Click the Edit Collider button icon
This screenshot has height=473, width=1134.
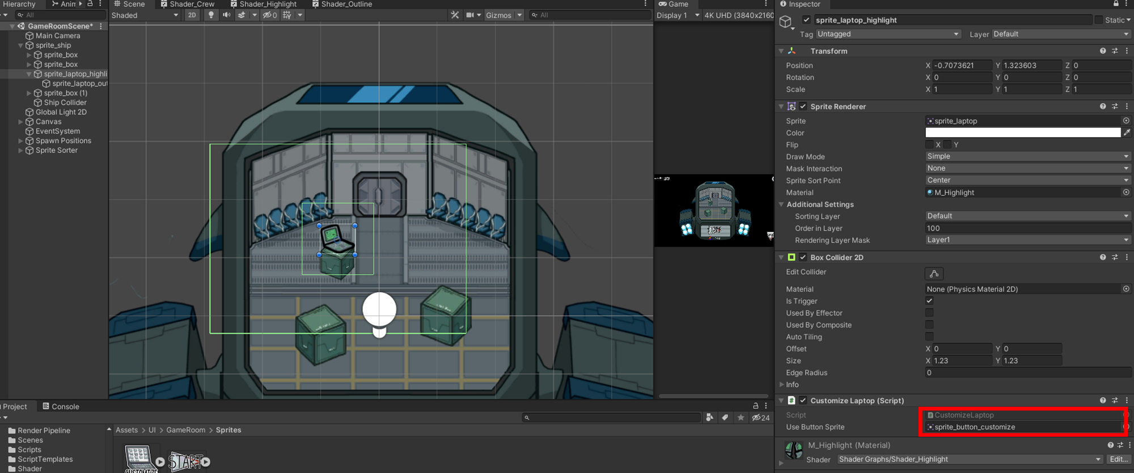934,274
